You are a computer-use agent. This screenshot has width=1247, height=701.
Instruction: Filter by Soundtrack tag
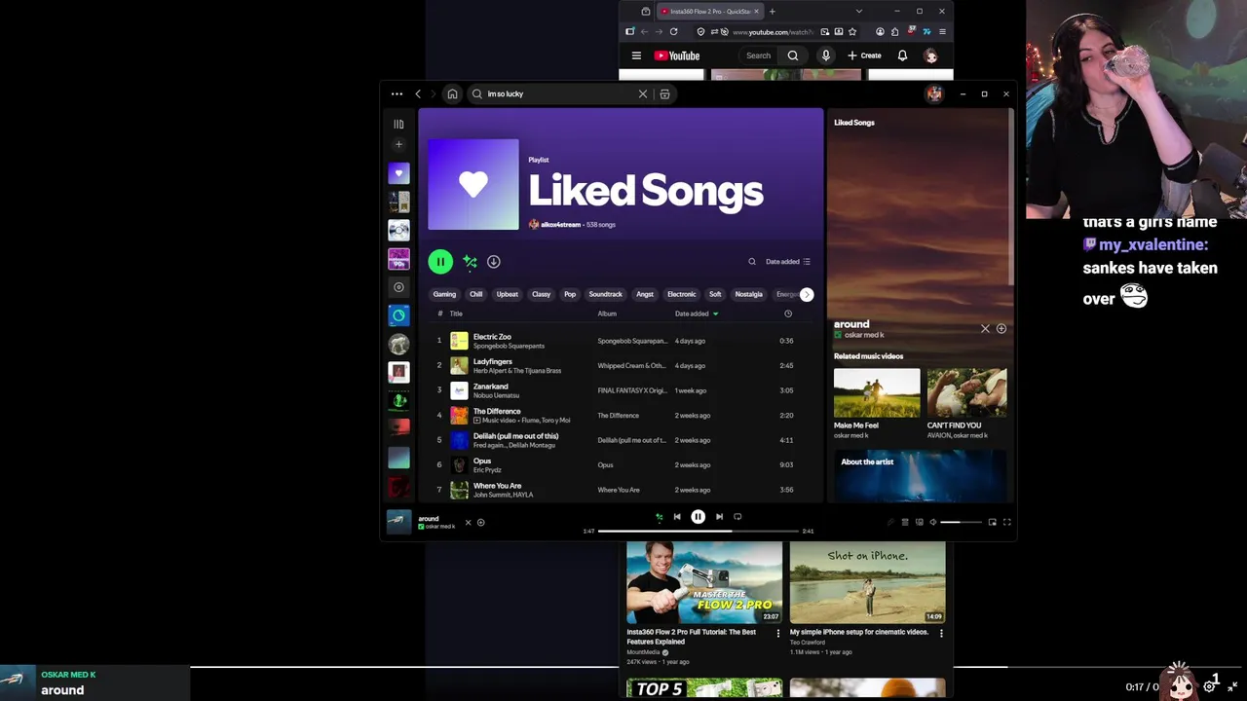605,294
